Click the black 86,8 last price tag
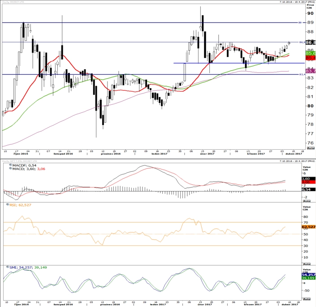This screenshot has height=307, width=316. coord(311,42)
